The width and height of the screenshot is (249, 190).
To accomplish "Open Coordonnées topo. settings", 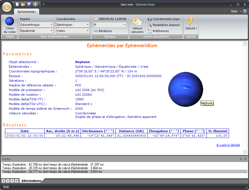I will [164, 19].
